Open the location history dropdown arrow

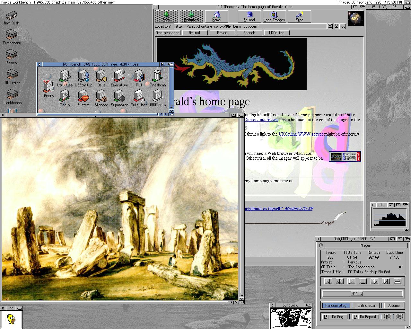point(330,26)
